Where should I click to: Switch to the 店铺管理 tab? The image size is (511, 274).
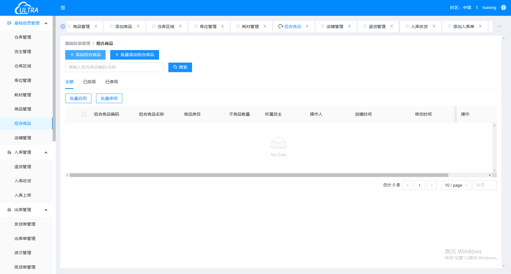point(335,26)
